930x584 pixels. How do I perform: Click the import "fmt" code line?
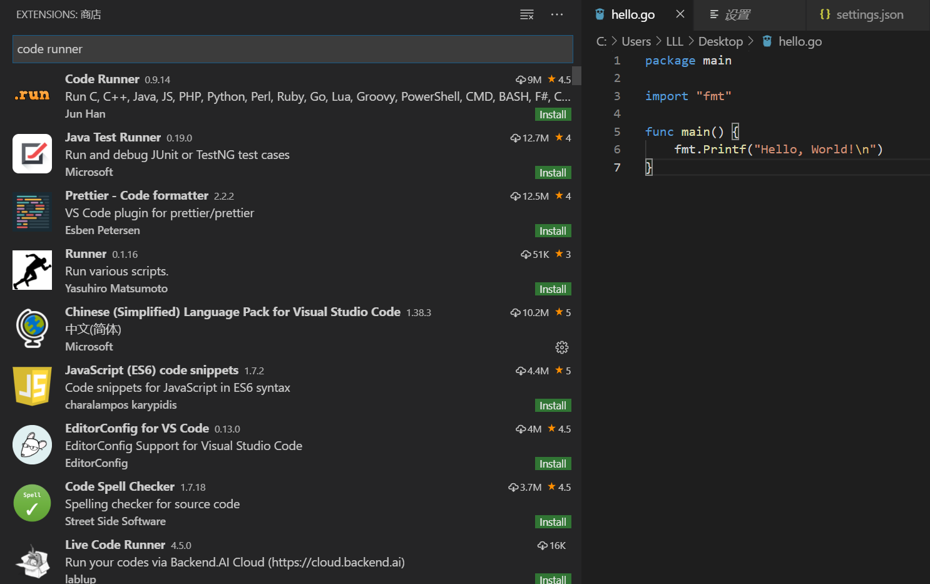click(x=688, y=96)
